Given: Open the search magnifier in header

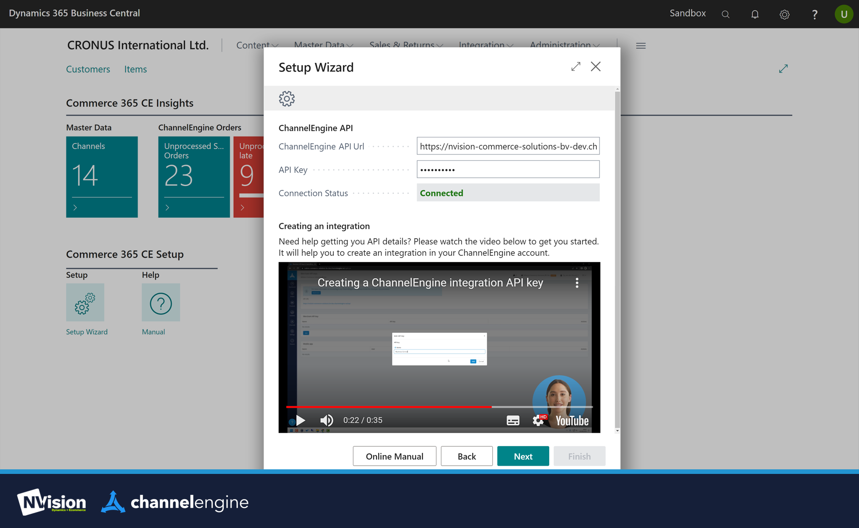Looking at the screenshot, I should pos(725,14).
